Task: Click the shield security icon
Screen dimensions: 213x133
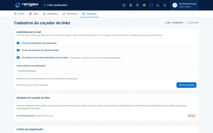Action: (138, 5)
